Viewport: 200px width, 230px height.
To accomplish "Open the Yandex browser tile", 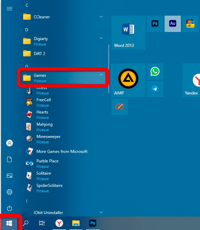I will pos(191,80).
